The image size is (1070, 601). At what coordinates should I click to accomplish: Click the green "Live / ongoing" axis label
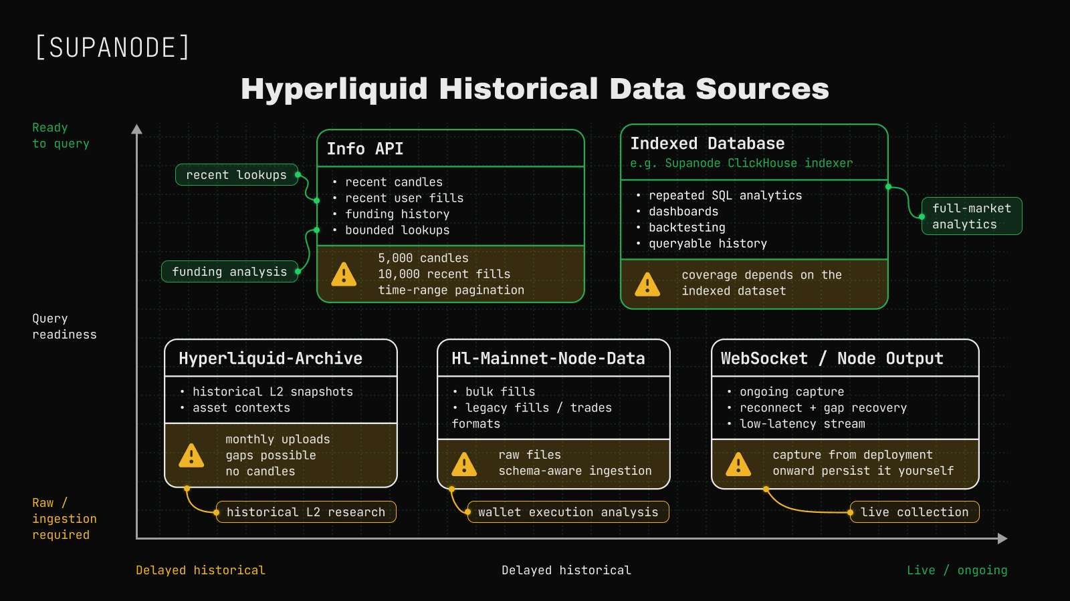point(957,570)
